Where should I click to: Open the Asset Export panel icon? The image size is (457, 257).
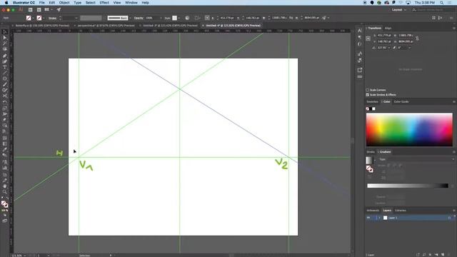pyautogui.click(x=360, y=70)
